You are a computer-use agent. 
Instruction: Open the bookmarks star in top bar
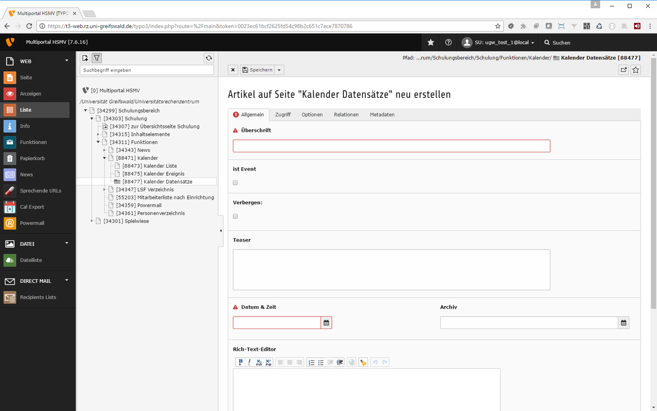pos(431,42)
